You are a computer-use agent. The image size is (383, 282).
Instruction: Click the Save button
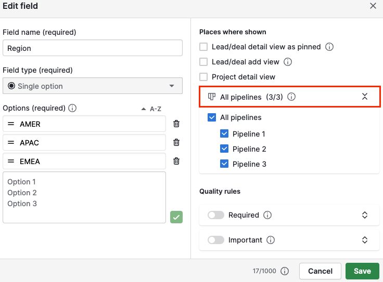click(x=362, y=271)
